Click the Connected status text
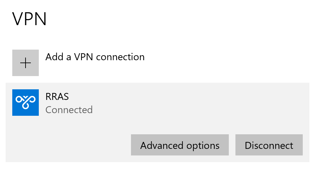This screenshot has height=173, width=319. pyautogui.click(x=69, y=110)
